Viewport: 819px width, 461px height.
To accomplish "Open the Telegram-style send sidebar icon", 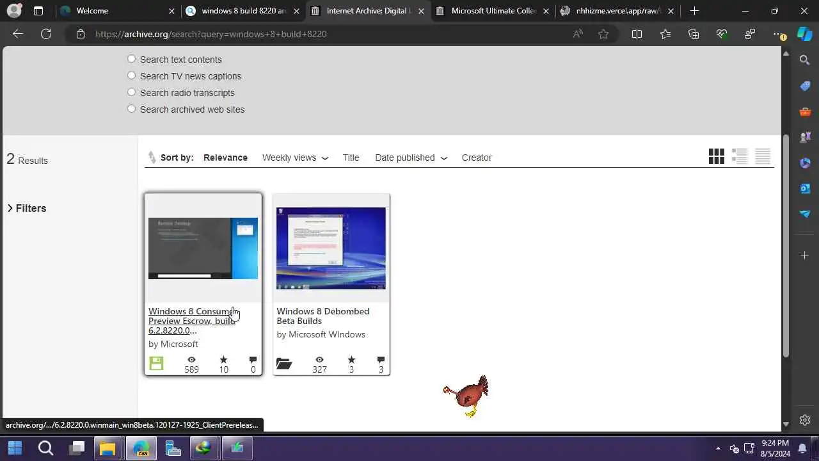I will [805, 214].
